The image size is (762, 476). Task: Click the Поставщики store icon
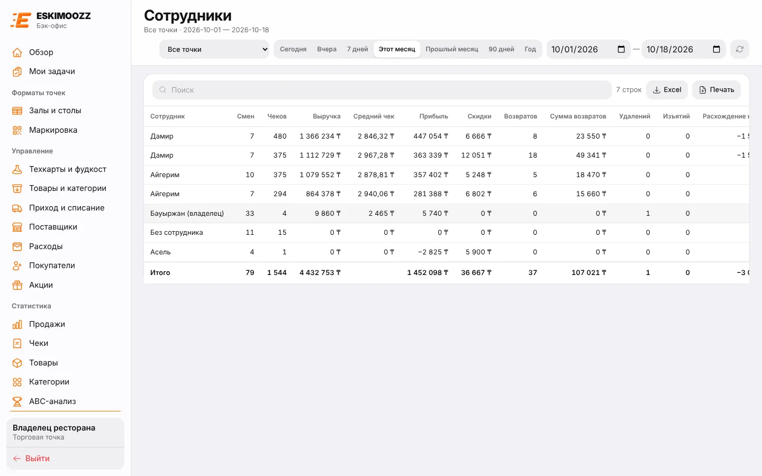[17, 227]
